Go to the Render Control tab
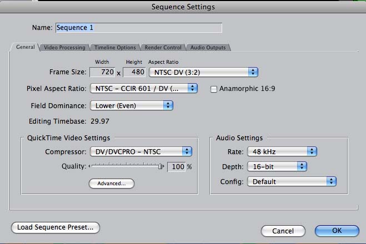This screenshot has width=366, height=244. pos(164,48)
